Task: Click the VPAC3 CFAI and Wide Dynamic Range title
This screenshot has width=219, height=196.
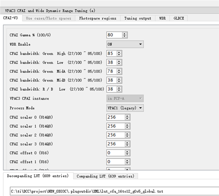Action: pyautogui.click(x=50, y=11)
